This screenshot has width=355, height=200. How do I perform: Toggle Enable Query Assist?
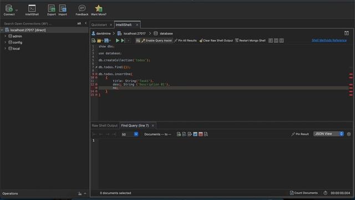(156, 41)
